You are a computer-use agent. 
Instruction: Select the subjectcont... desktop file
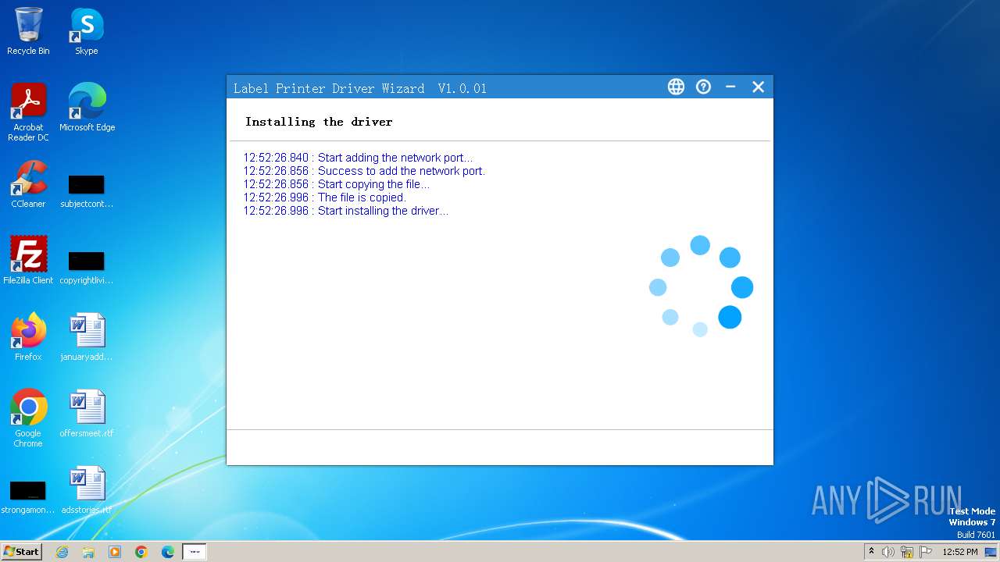click(87, 192)
